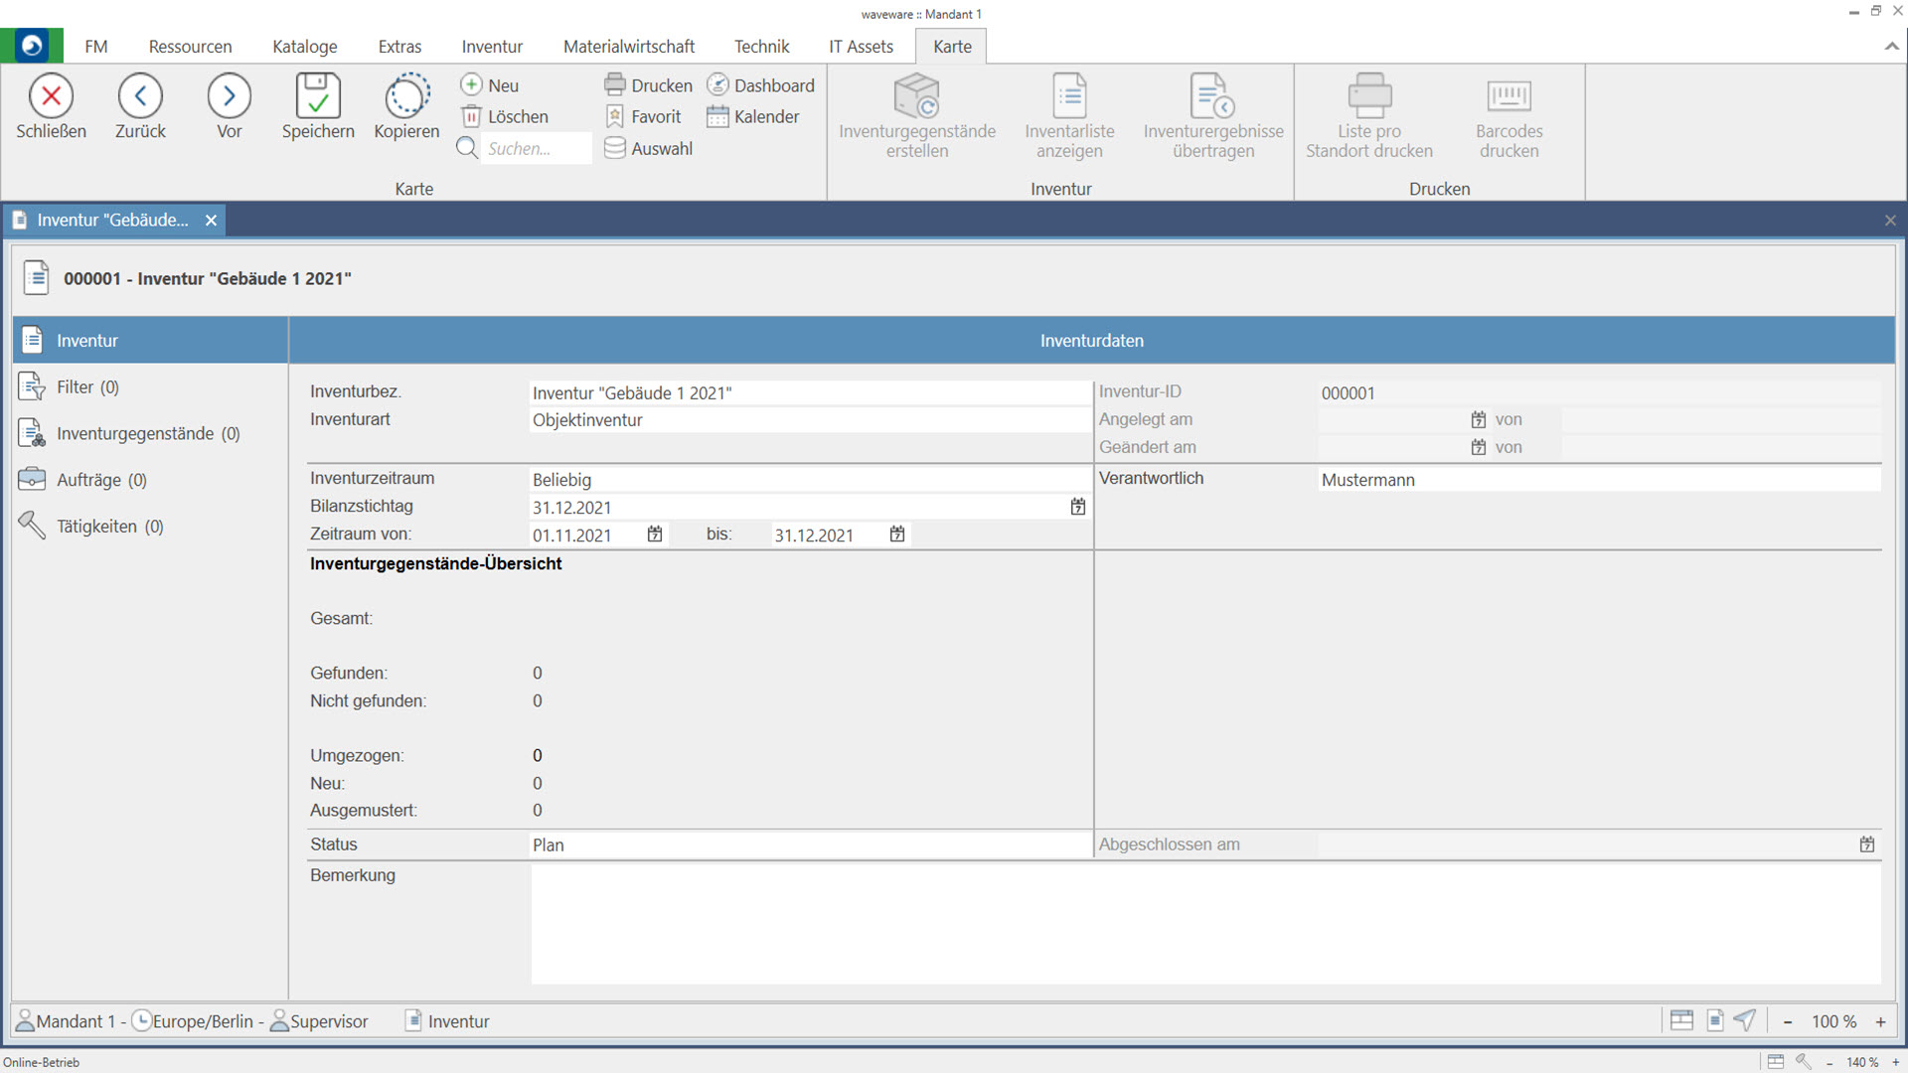This screenshot has width=1908, height=1073.
Task: Open the Kalender from the ribbon
Action: (753, 117)
